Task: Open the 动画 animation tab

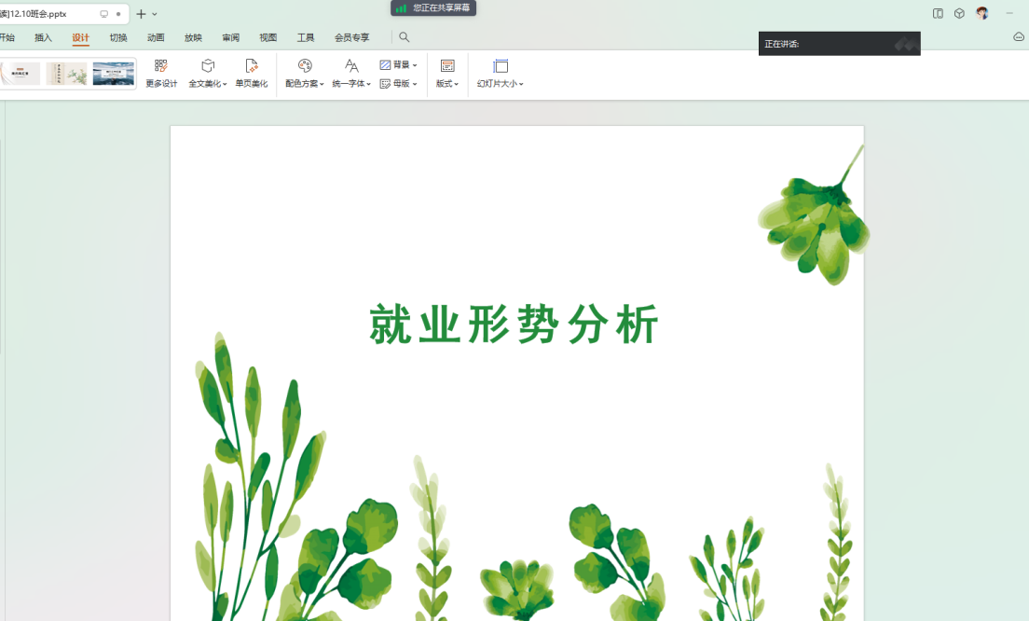Action: (x=156, y=37)
